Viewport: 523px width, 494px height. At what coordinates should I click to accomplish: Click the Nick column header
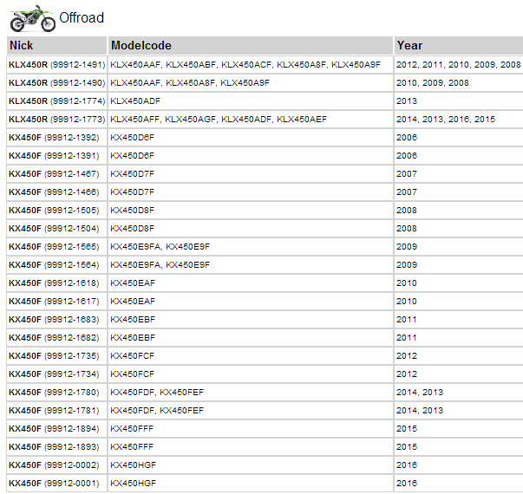click(22, 45)
